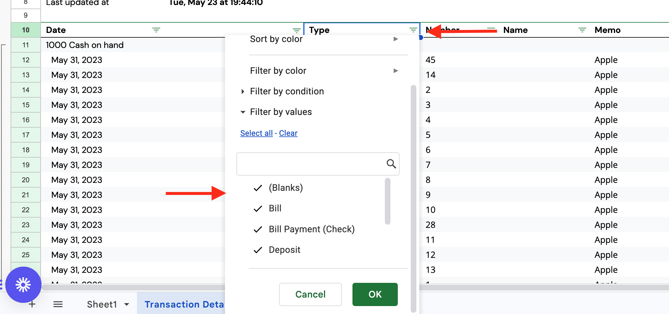Open the Date column filter icon

156,30
